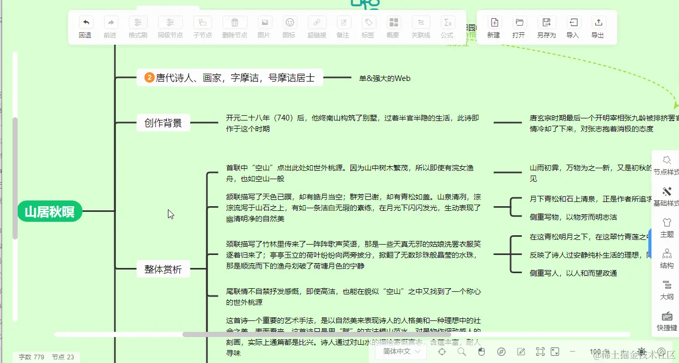Toggle the minimap navigator icon
Viewport: 679px width, 363px height.
pos(501,352)
